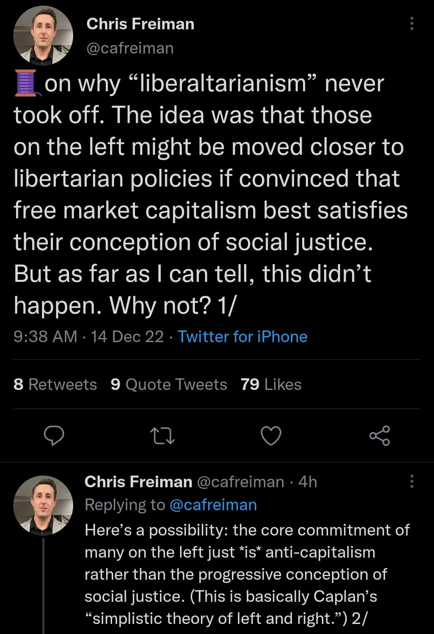
Task: Retweet the main tweet
Action: click(x=162, y=436)
